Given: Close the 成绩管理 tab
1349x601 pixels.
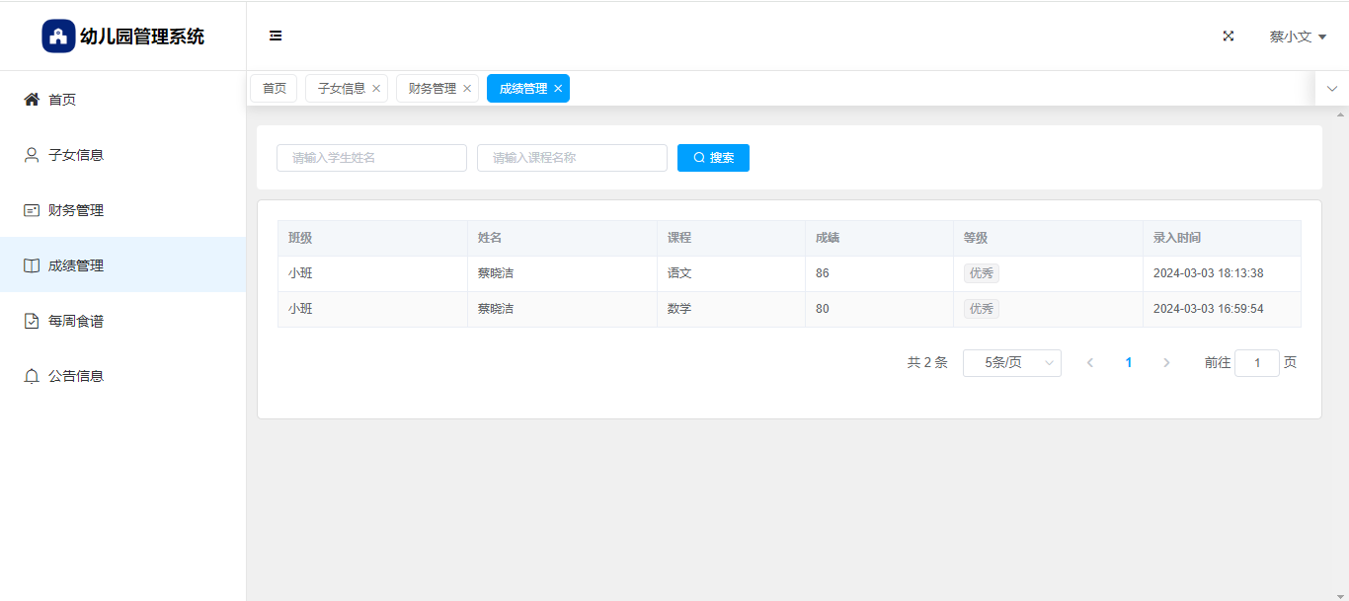Looking at the screenshot, I should coord(558,89).
